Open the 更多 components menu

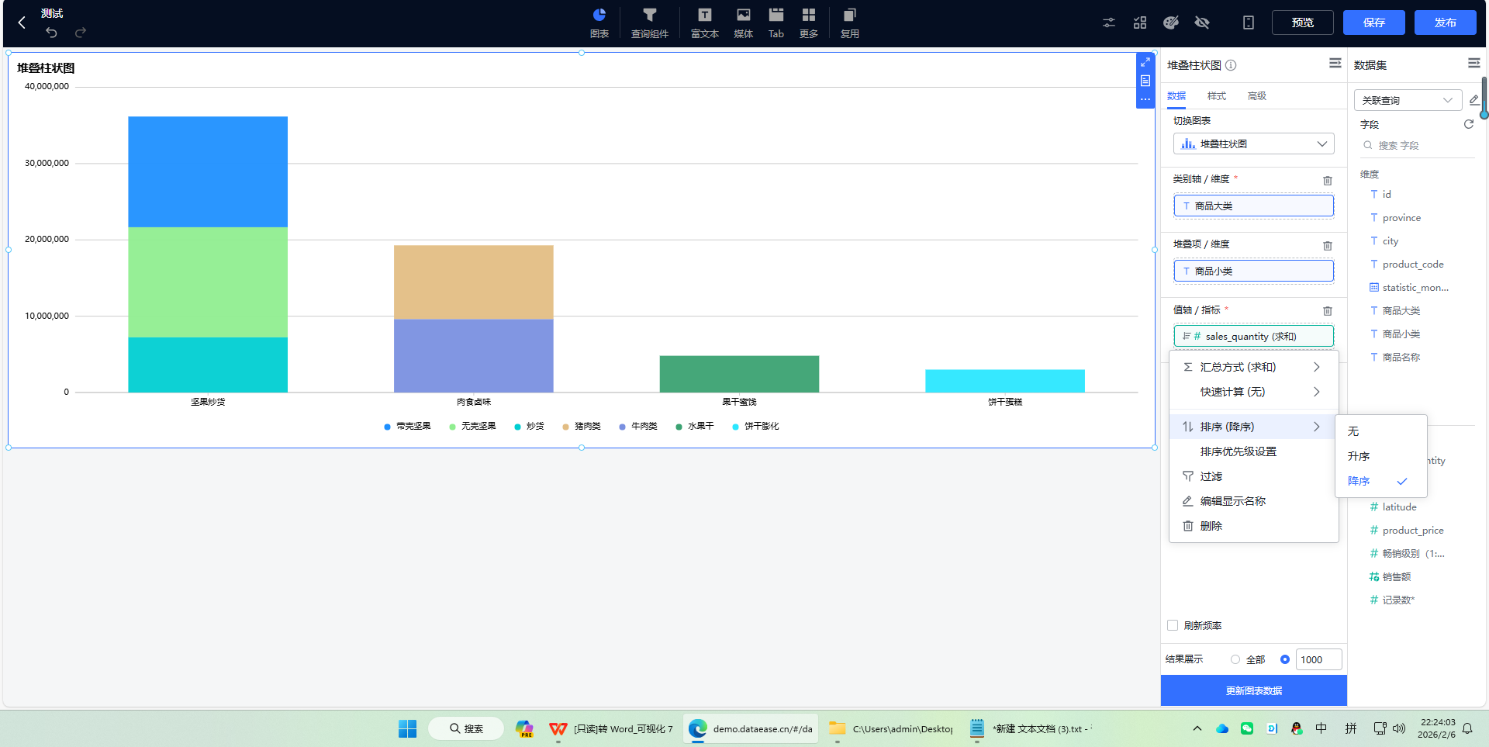click(809, 22)
